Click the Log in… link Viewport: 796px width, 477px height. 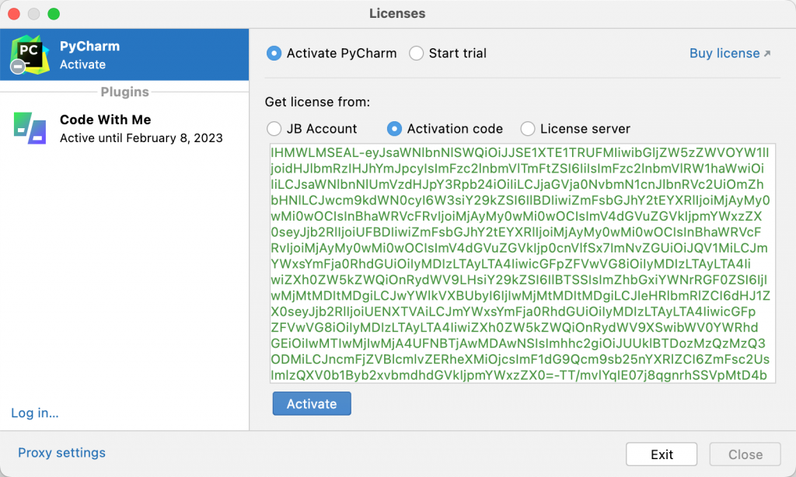[x=35, y=413]
